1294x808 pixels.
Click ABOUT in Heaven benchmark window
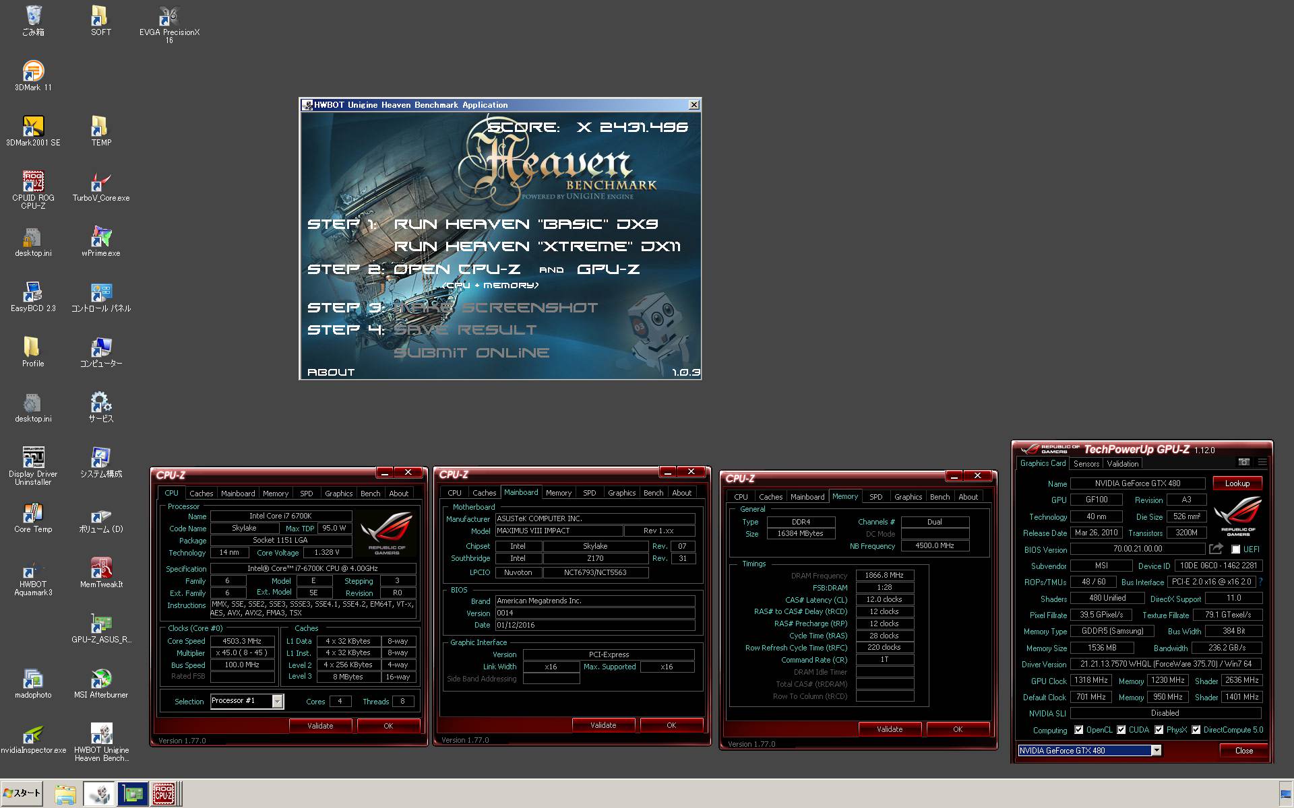[331, 372]
